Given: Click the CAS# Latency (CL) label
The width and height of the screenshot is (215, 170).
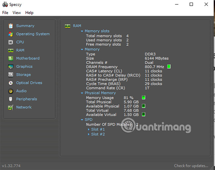Looking at the screenshot, I should tap(104, 71).
